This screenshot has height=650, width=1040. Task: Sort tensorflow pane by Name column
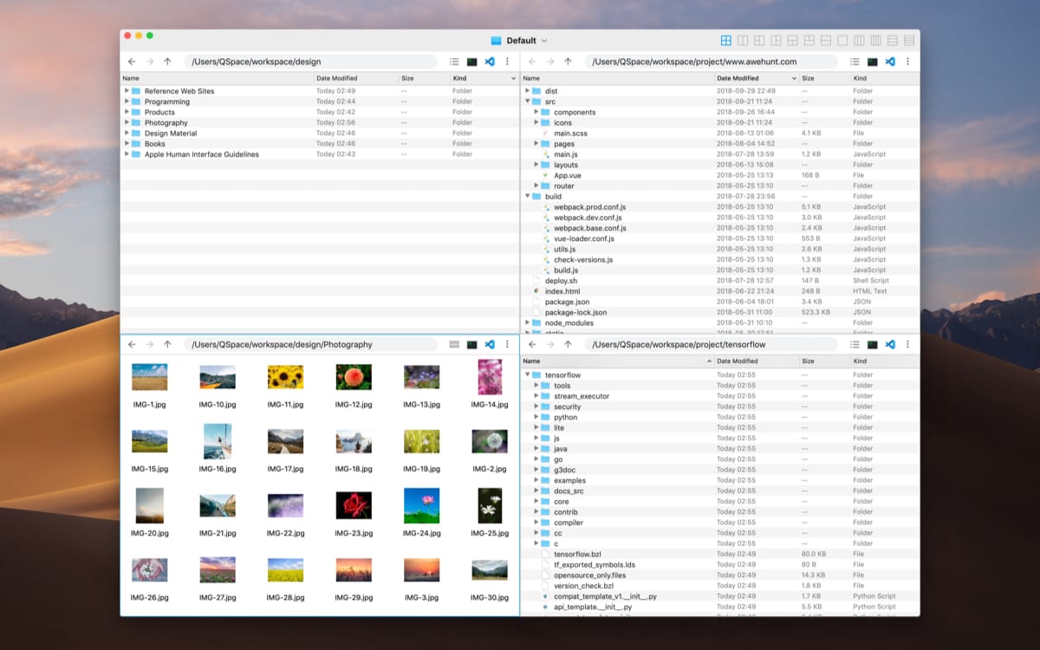click(617, 361)
